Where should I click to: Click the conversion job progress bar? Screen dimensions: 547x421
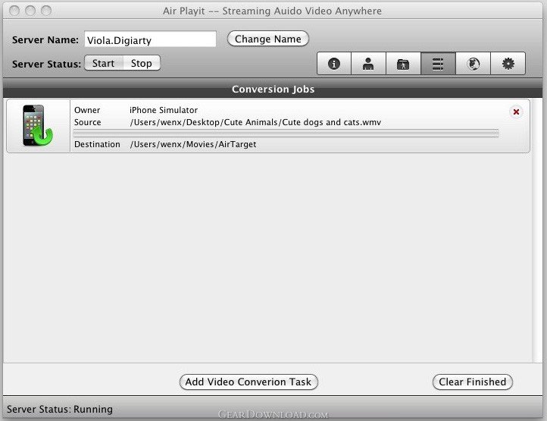[286, 133]
